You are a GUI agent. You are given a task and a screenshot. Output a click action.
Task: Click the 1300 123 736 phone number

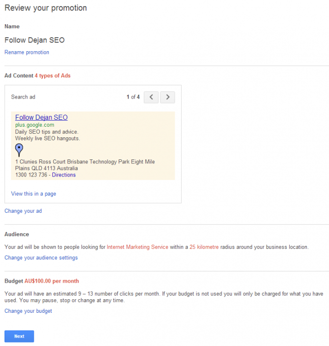31,175
